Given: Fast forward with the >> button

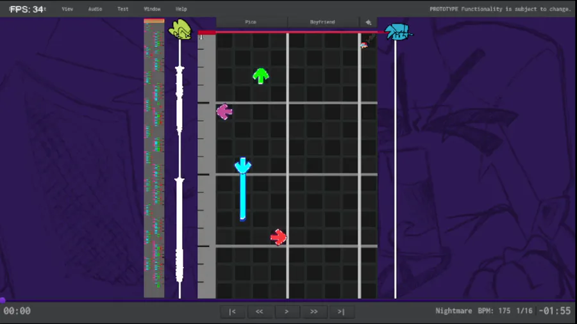Looking at the screenshot, I should click(314, 311).
